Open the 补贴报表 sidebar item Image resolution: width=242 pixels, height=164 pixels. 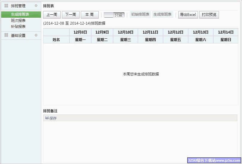(x=18, y=27)
